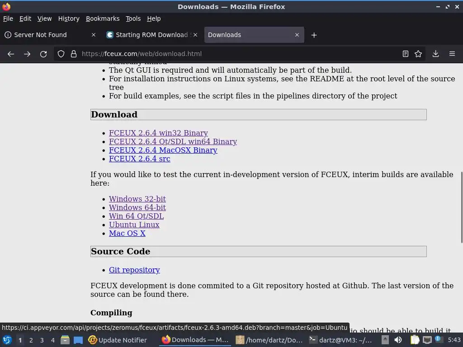Image resolution: width=463 pixels, height=347 pixels.
Task: Click the removable media eject tray icon
Action: (x=385, y=340)
